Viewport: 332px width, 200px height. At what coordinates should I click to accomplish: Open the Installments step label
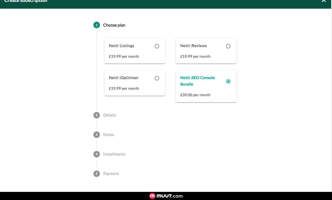tap(114, 154)
